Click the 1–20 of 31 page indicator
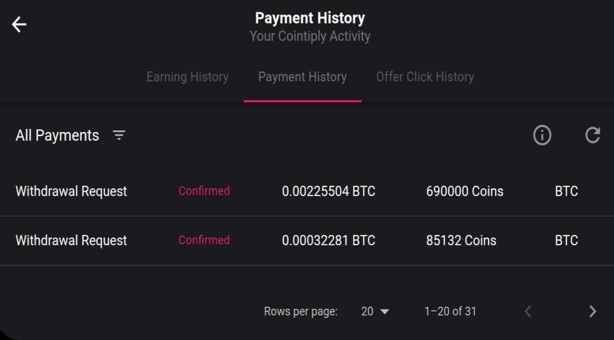Image resolution: width=614 pixels, height=340 pixels. click(x=450, y=311)
